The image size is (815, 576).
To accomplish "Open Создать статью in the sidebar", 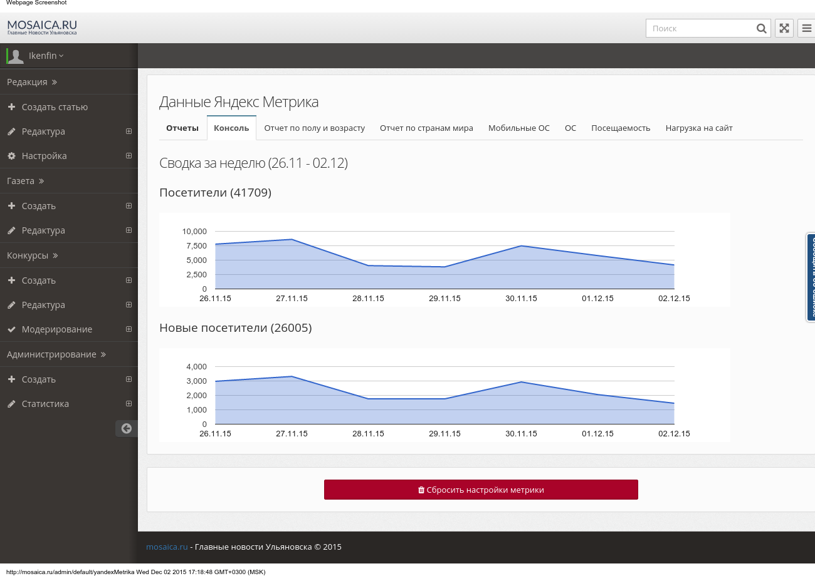I will (55, 107).
